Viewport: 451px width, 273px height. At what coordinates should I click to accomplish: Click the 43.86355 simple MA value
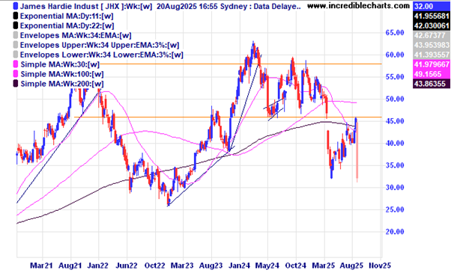coord(432,84)
